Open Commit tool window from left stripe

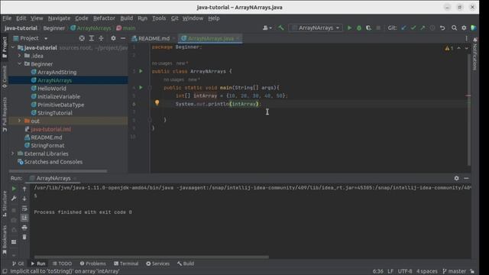tap(5, 76)
